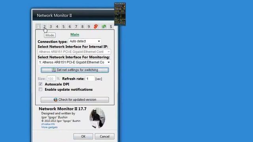Open settings tab 5
This screenshot has height=142, width=253.
coord(63,26)
